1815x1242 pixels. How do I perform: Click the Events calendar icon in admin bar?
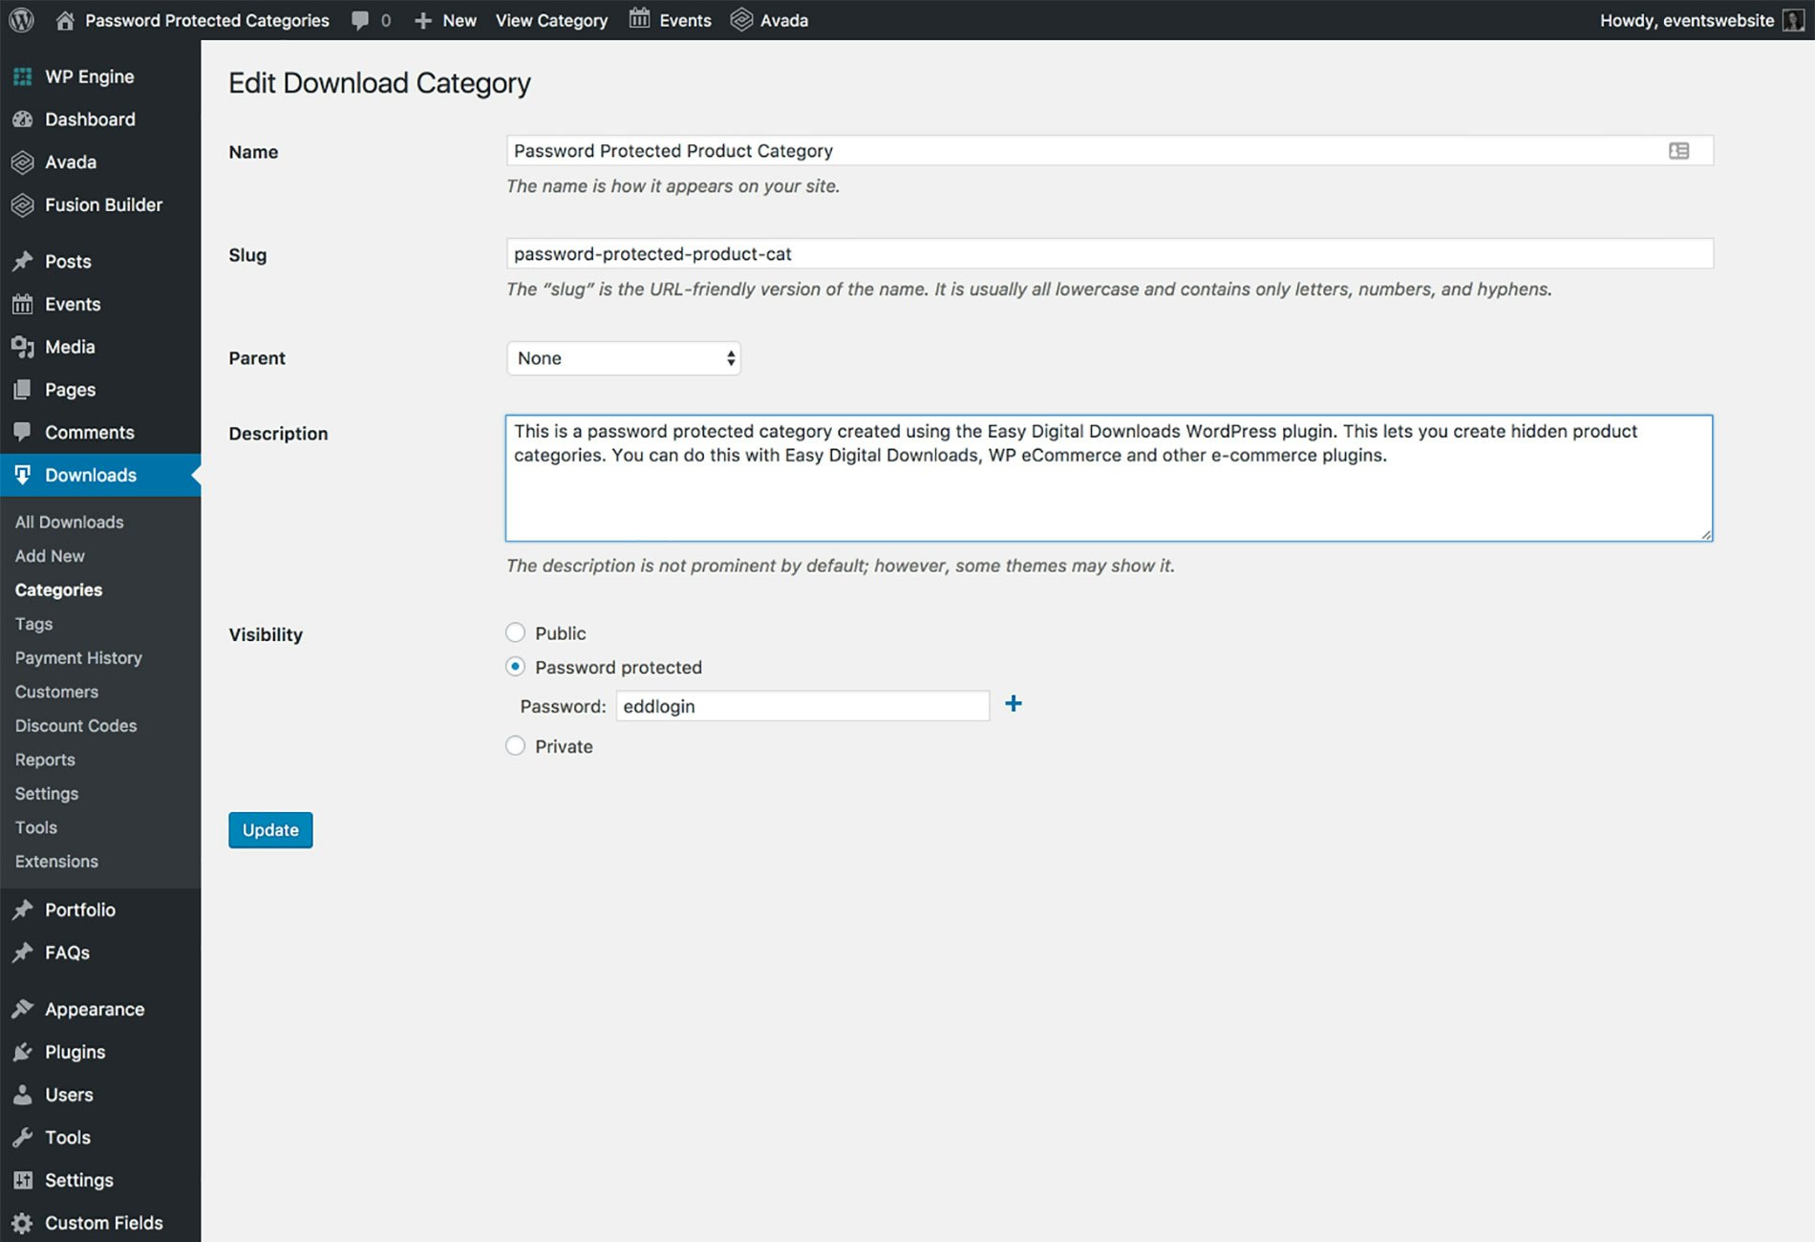click(639, 19)
